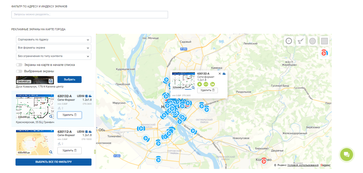Click camera icon for screen 630112-A in list
This screenshot has height=173, width=363.
90,132
